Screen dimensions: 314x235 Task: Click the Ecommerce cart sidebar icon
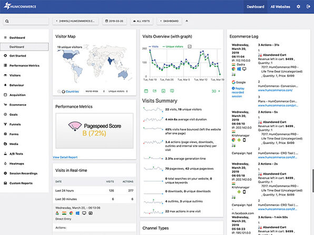(5, 105)
